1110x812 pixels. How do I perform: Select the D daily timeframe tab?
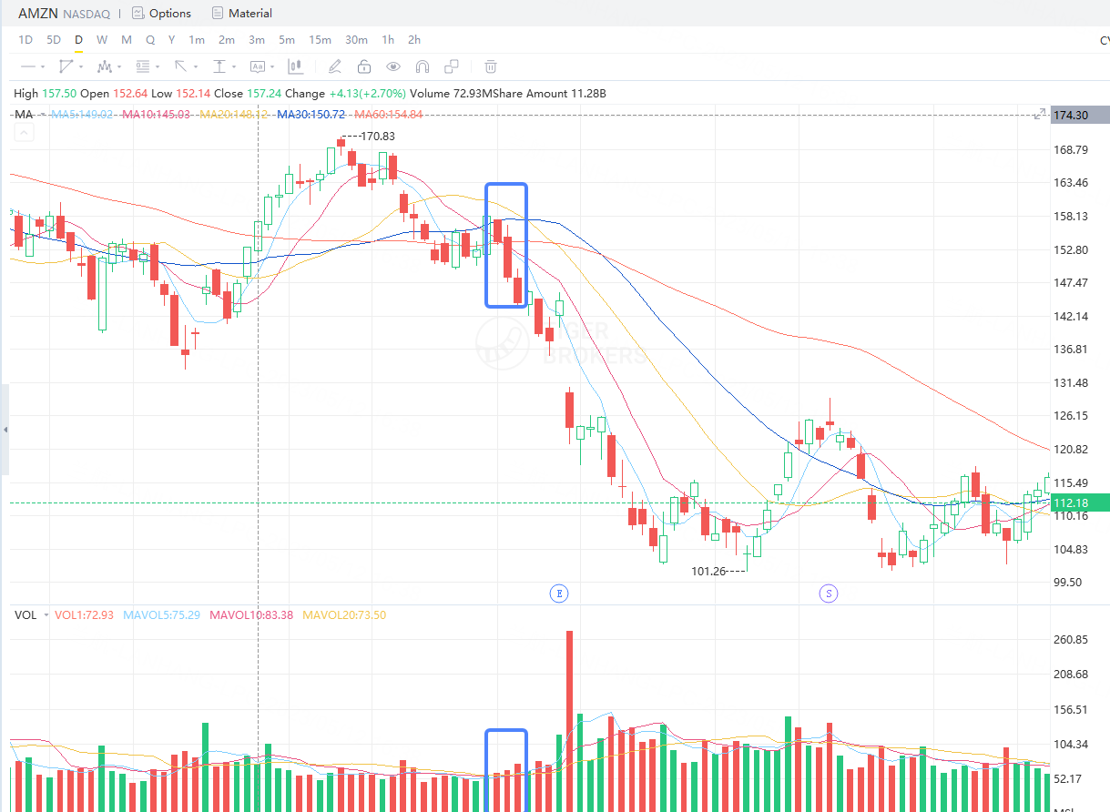78,39
